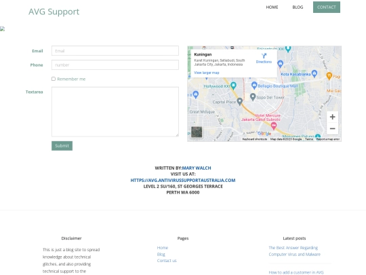Zoom out on the map
This screenshot has width=366, height=275.
click(332, 128)
